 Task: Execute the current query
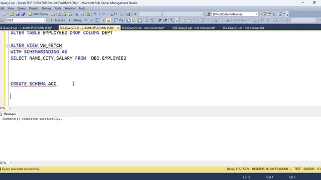pyautogui.click(x=58, y=20)
